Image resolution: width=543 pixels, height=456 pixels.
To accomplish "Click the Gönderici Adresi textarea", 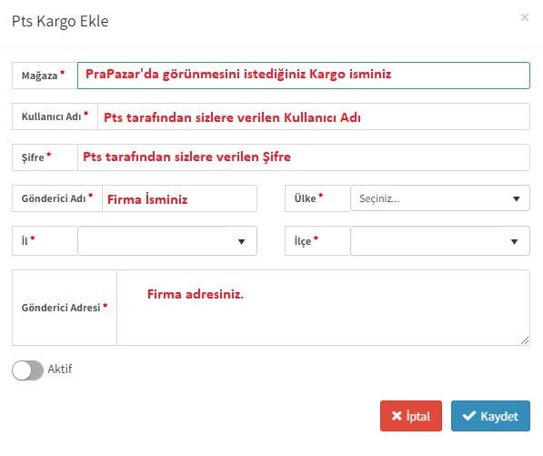I will click(x=323, y=308).
